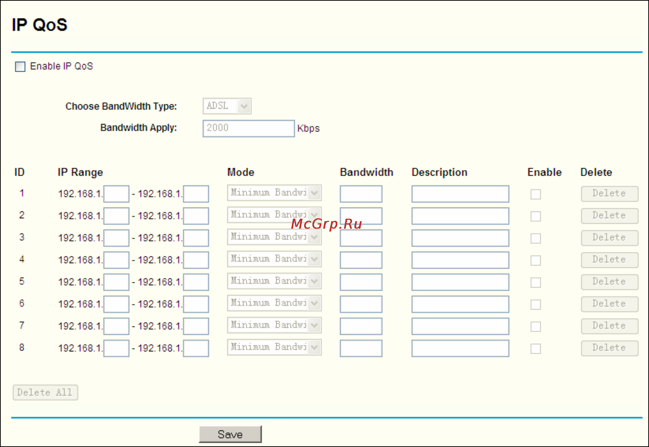Open the Mode dropdown for rule 7
Viewport: 649px width, 447px height.
(x=274, y=325)
